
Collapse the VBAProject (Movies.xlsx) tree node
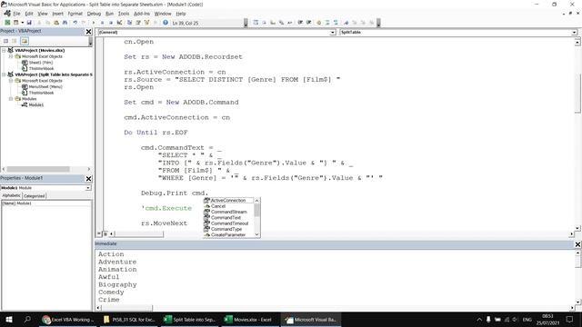click(x=4, y=50)
